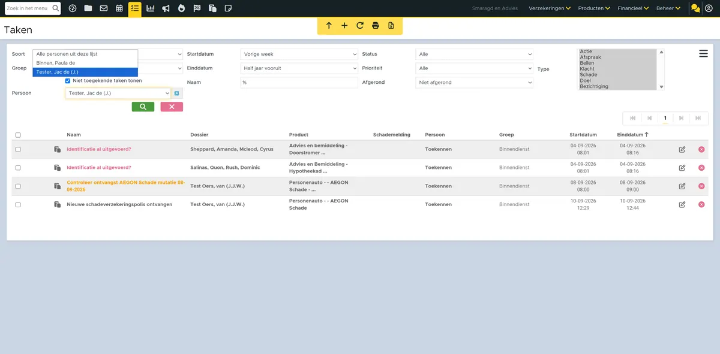The height and width of the screenshot is (354, 720).
Task: Open the sticky note icon in top bar
Action: (228, 8)
